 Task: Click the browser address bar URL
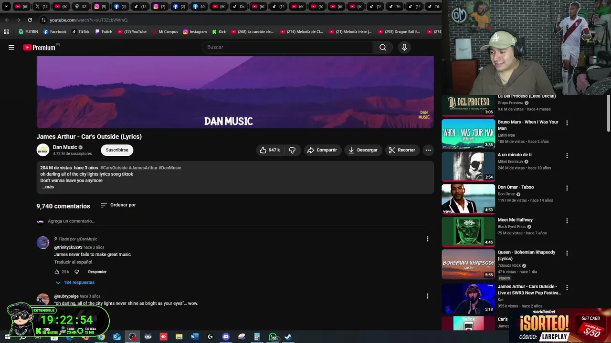pos(89,20)
